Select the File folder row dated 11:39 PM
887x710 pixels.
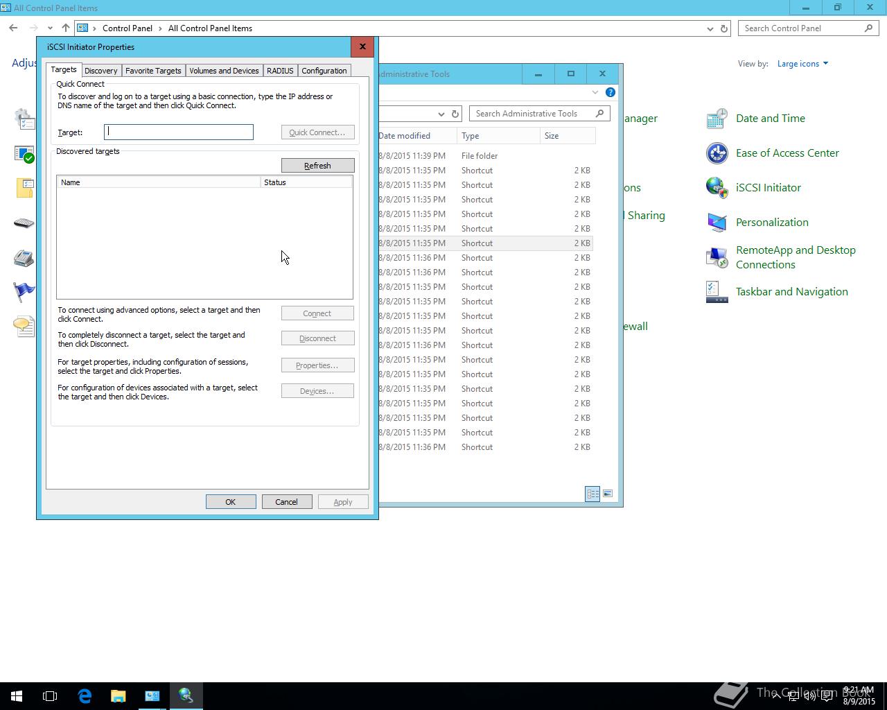pyautogui.click(x=485, y=156)
